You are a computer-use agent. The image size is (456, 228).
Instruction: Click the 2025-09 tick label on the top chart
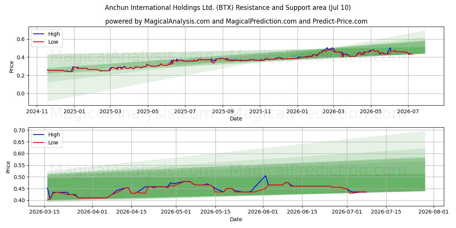[222, 111]
